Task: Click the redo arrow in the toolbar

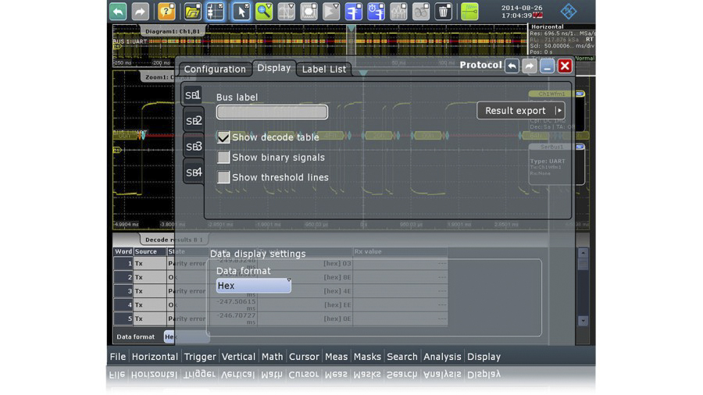Action: [140, 11]
